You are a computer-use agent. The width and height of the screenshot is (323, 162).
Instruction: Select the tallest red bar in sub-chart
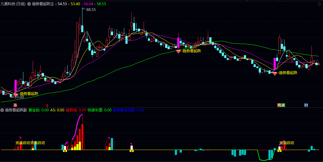pyautogui.click(x=82, y=137)
